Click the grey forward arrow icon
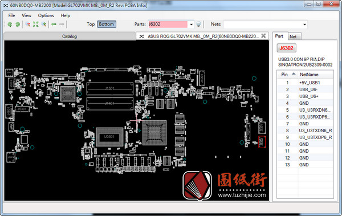 click(62, 24)
